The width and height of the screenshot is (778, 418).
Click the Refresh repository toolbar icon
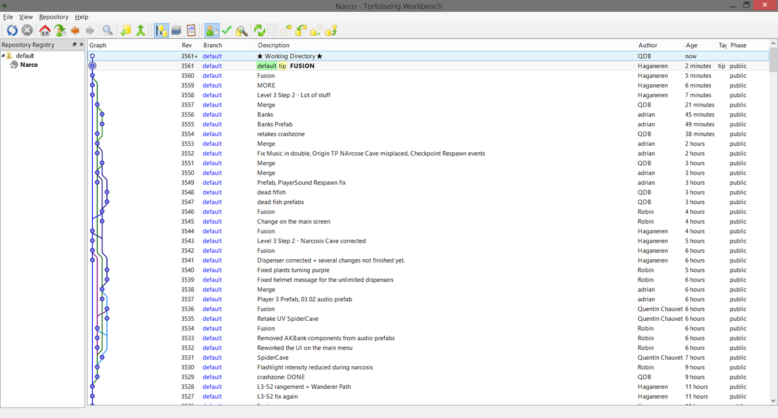[12, 30]
